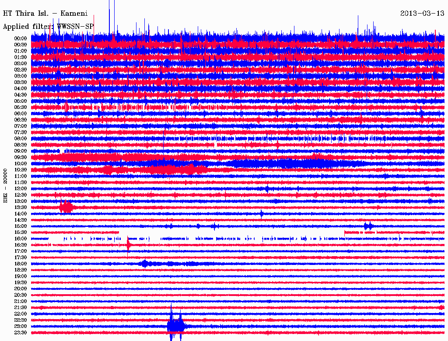
Task: Click the 21:30 time label
Action: tap(21, 308)
